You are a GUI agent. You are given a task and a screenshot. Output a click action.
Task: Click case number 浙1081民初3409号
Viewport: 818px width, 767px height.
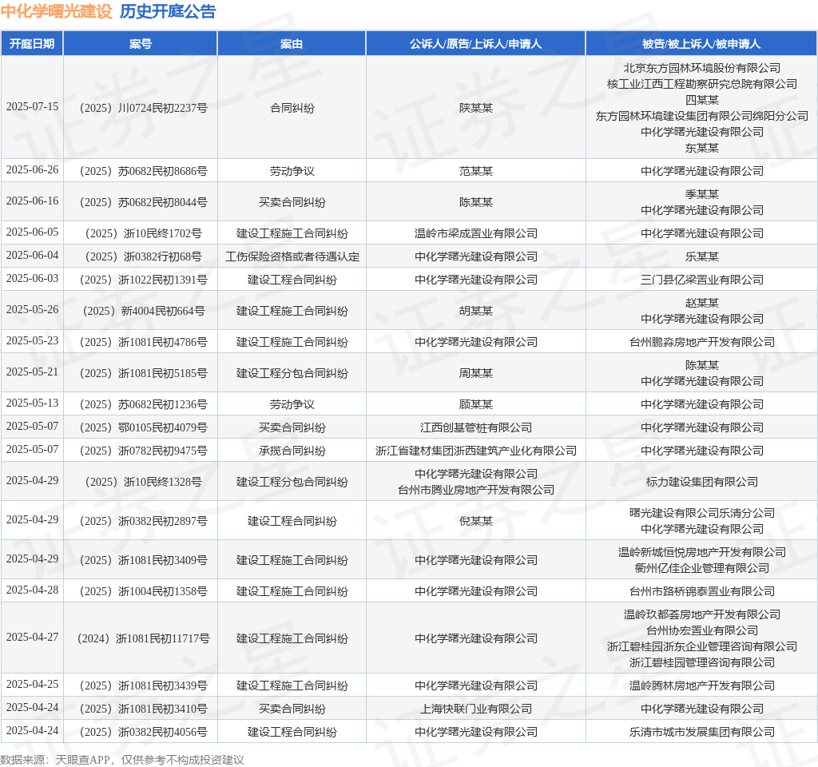coord(144,560)
